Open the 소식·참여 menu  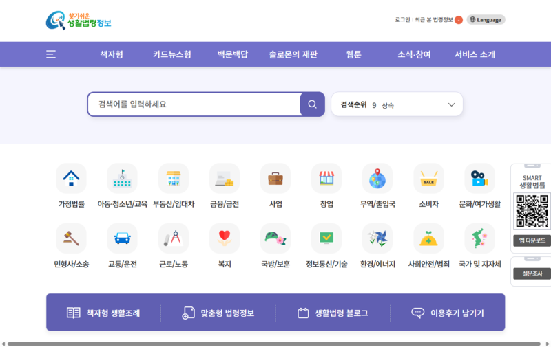414,54
